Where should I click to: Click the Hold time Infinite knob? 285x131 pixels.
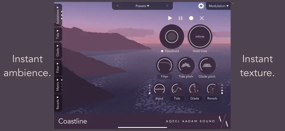pyautogui.click(x=200, y=37)
